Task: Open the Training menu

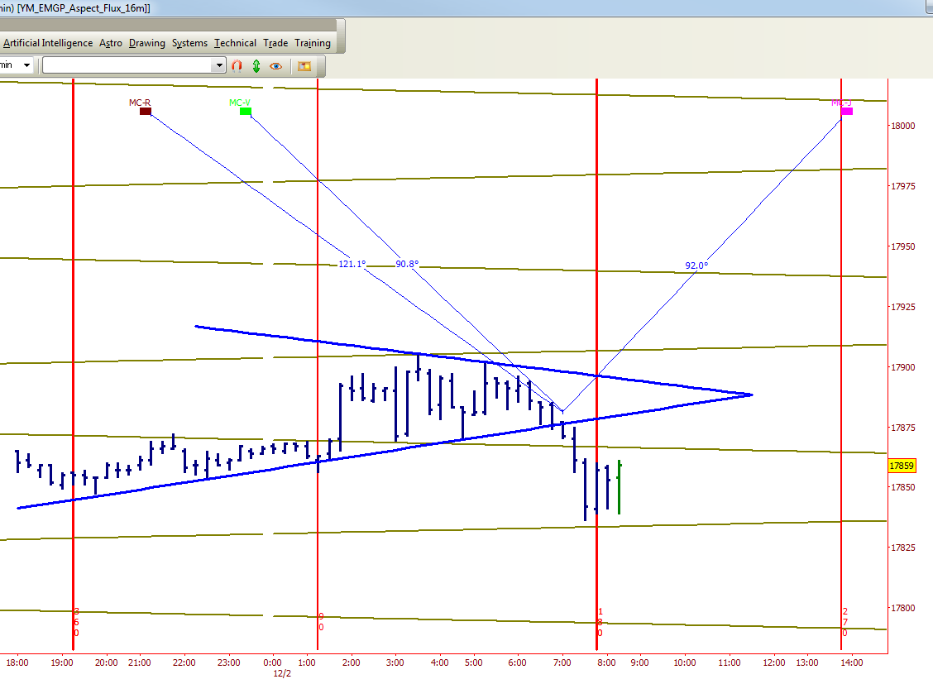Action: click(313, 43)
